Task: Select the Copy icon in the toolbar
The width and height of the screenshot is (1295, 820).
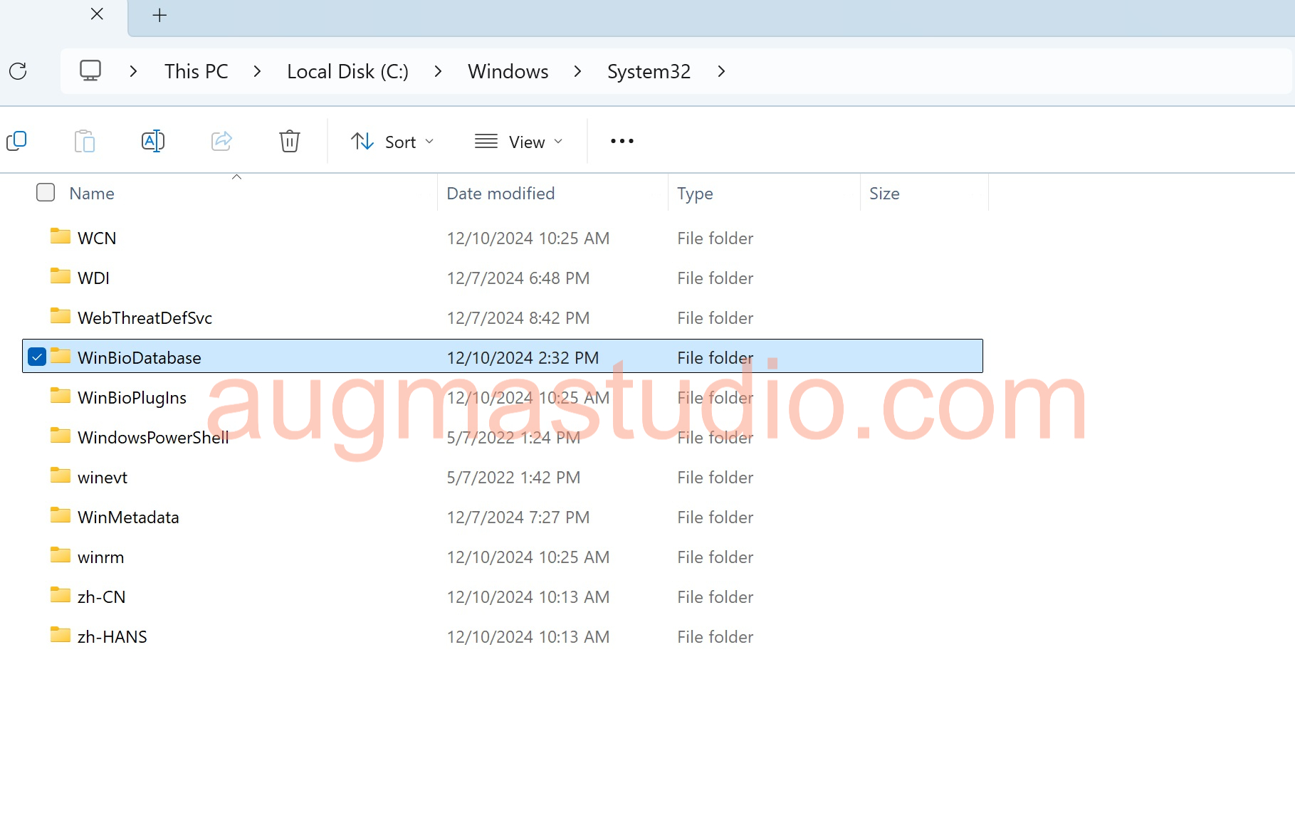Action: [16, 140]
